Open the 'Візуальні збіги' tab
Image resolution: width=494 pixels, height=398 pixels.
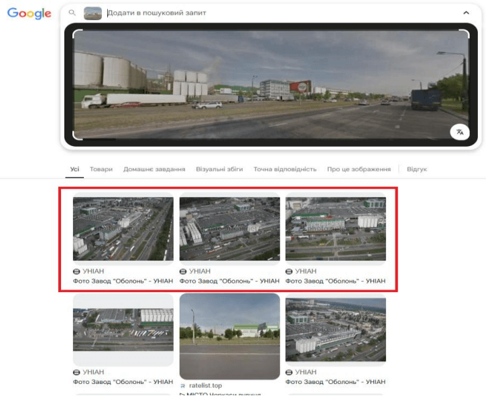[x=219, y=169]
